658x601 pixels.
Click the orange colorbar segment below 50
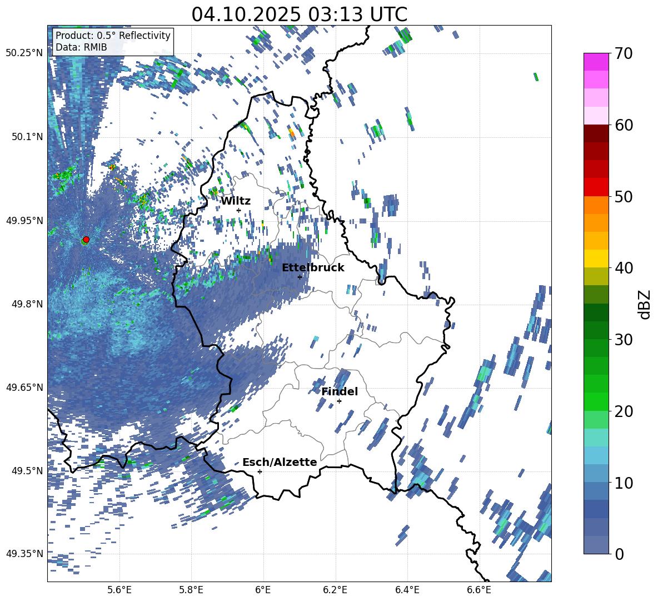[x=596, y=205]
